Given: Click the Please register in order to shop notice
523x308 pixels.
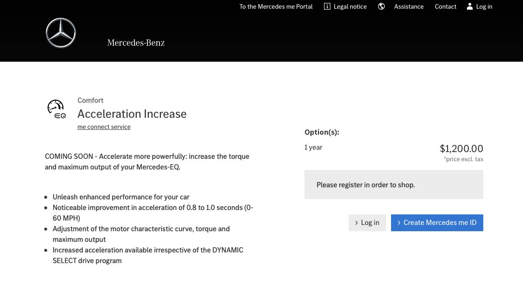Looking at the screenshot, I should coord(365,185).
